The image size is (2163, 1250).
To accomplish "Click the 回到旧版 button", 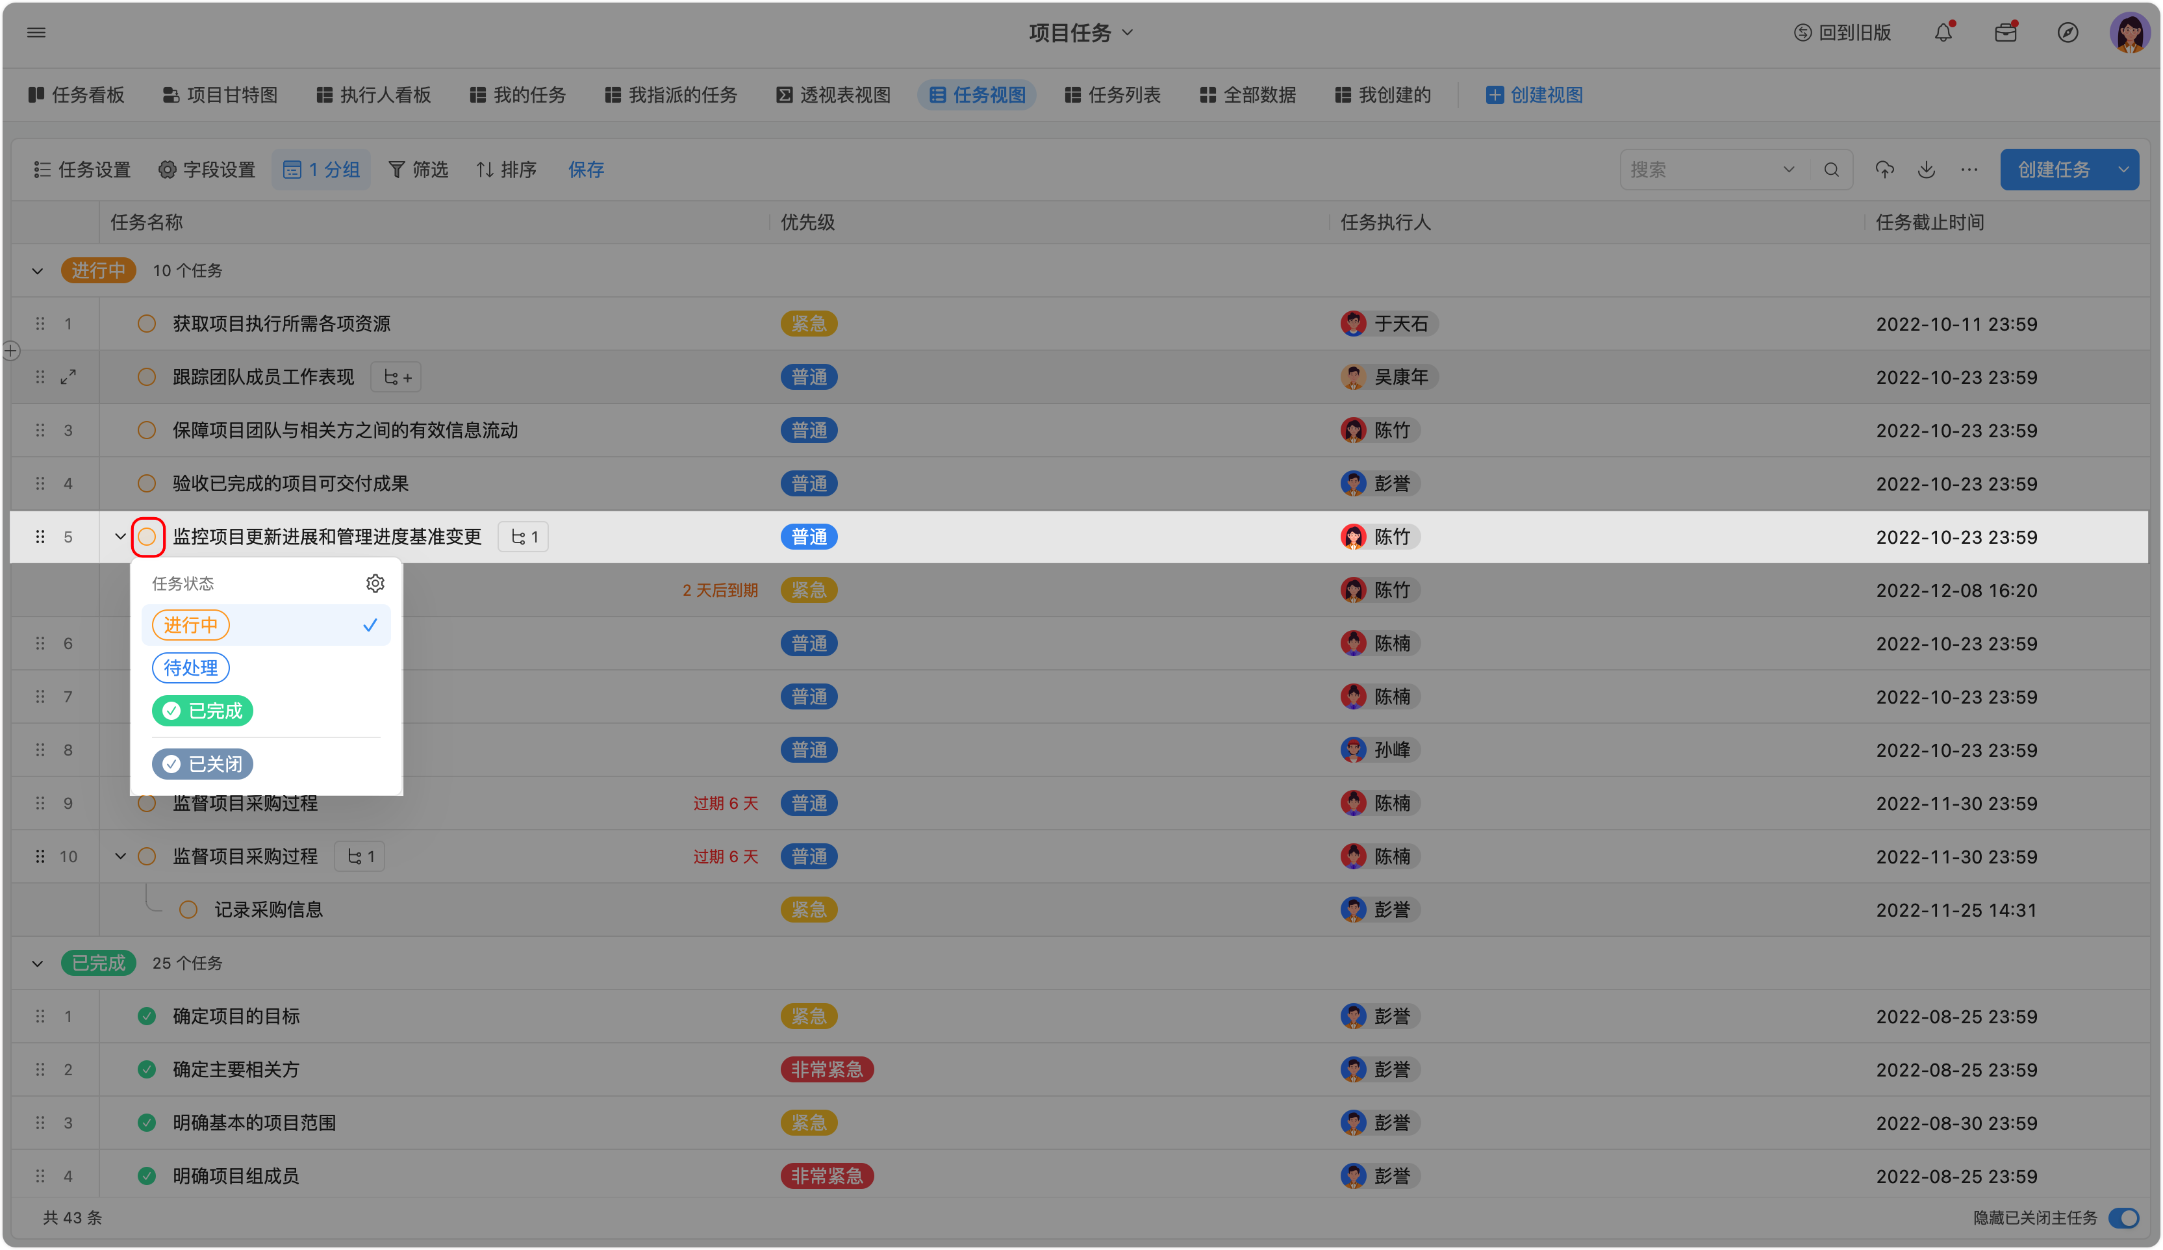I will [1843, 32].
